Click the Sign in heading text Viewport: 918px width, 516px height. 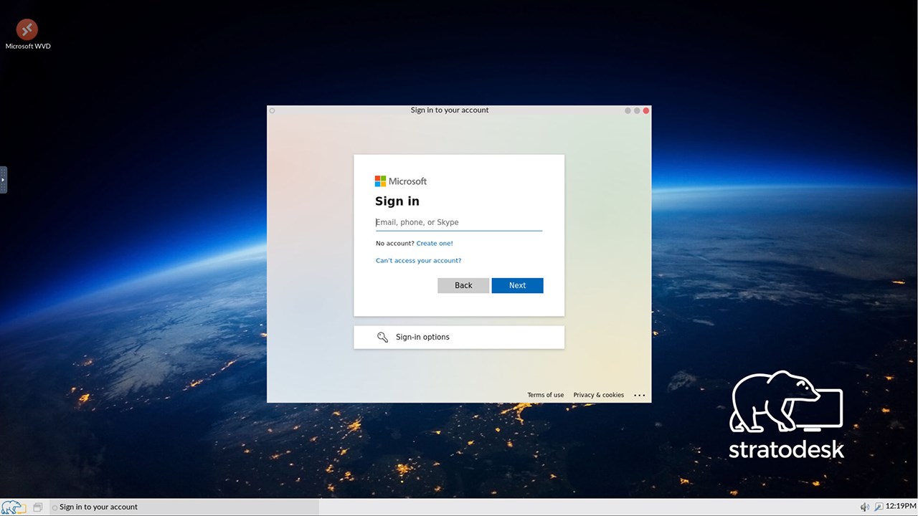[397, 201]
